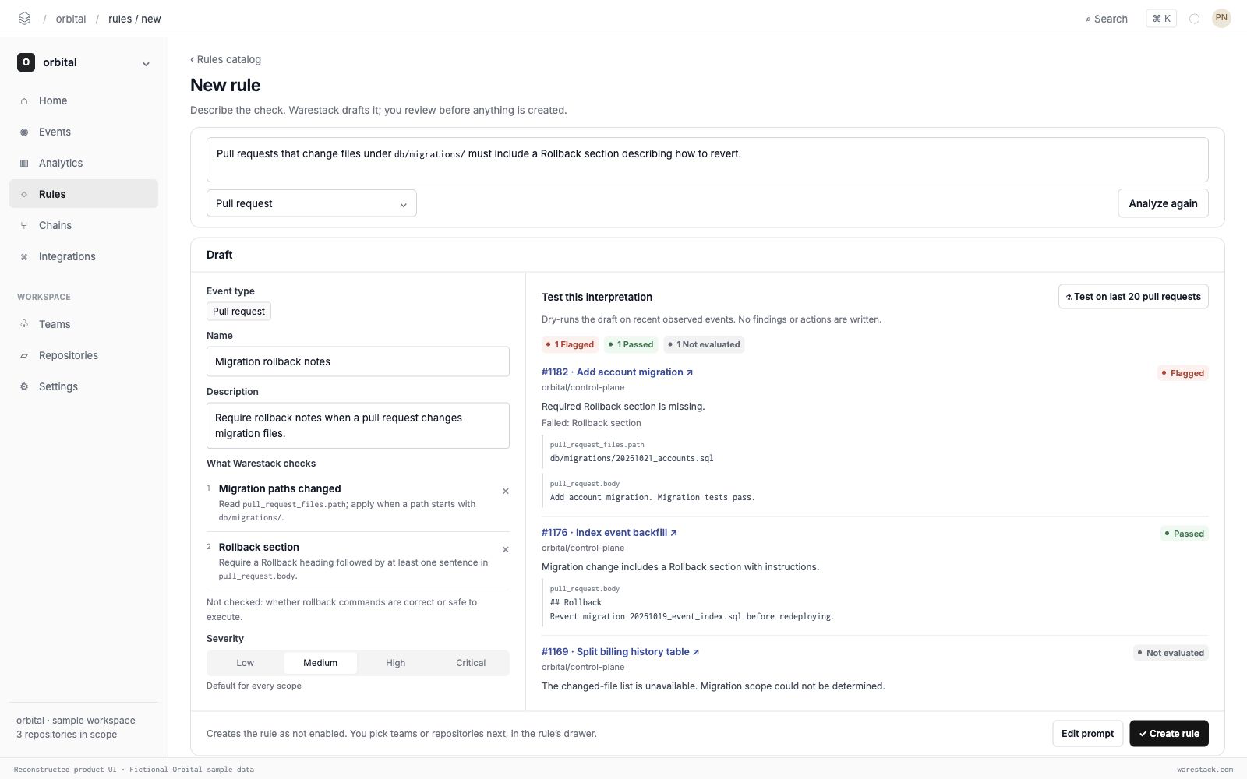
Task: Click the Analytics sidebar icon
Action: coord(24,164)
